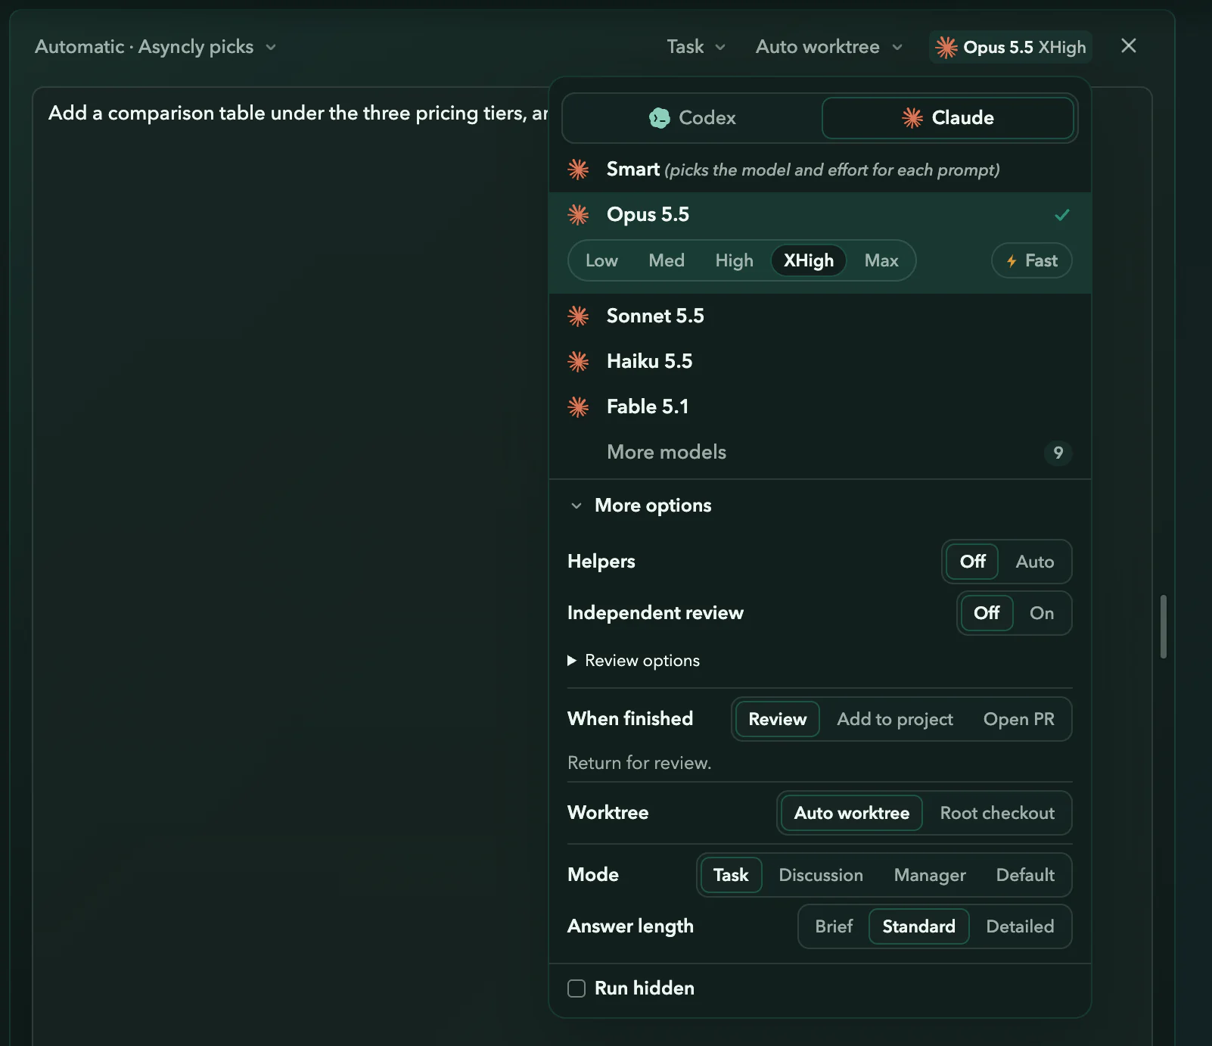Set Helpers to Off
1212x1046 pixels.
pos(972,562)
